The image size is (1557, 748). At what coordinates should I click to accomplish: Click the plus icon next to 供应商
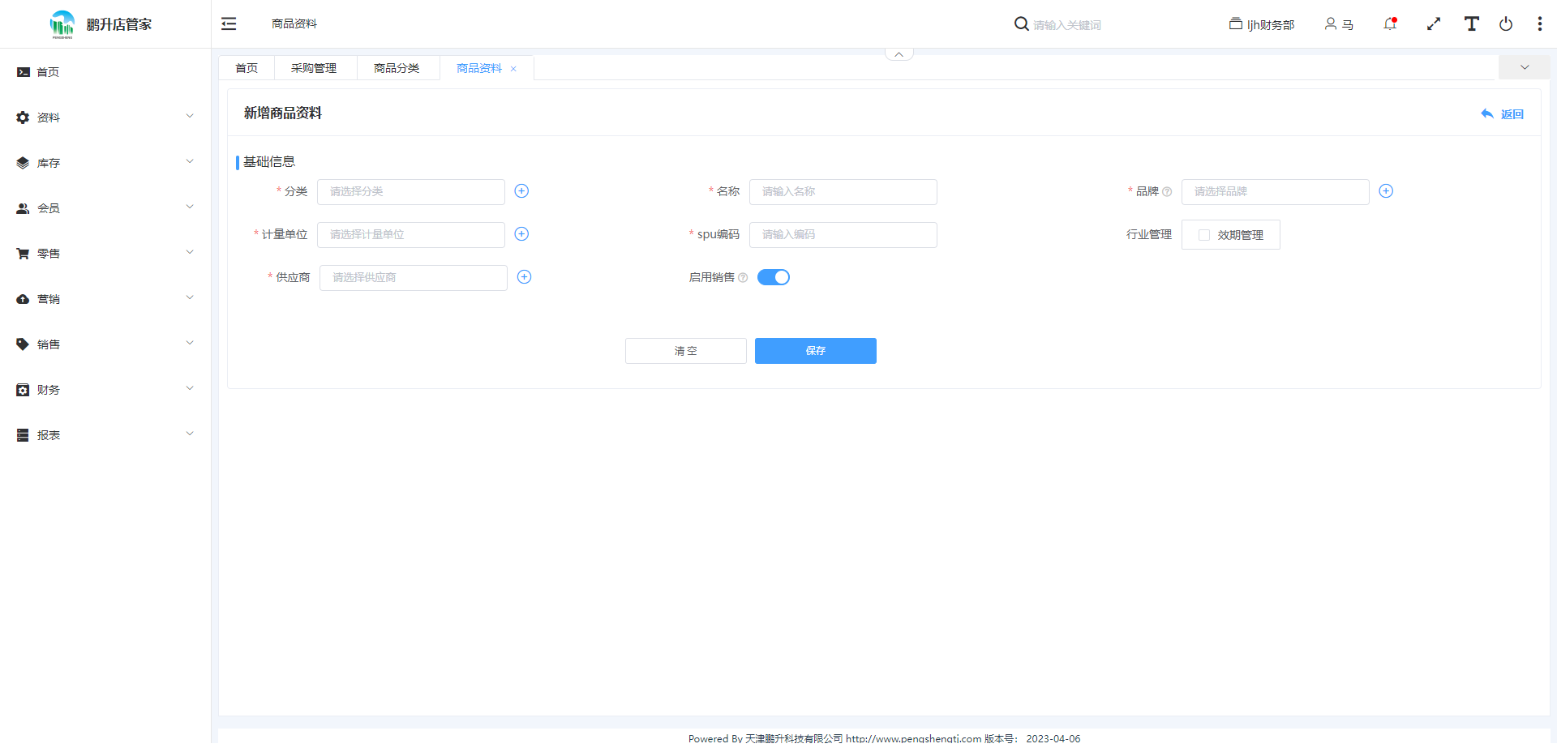[525, 277]
